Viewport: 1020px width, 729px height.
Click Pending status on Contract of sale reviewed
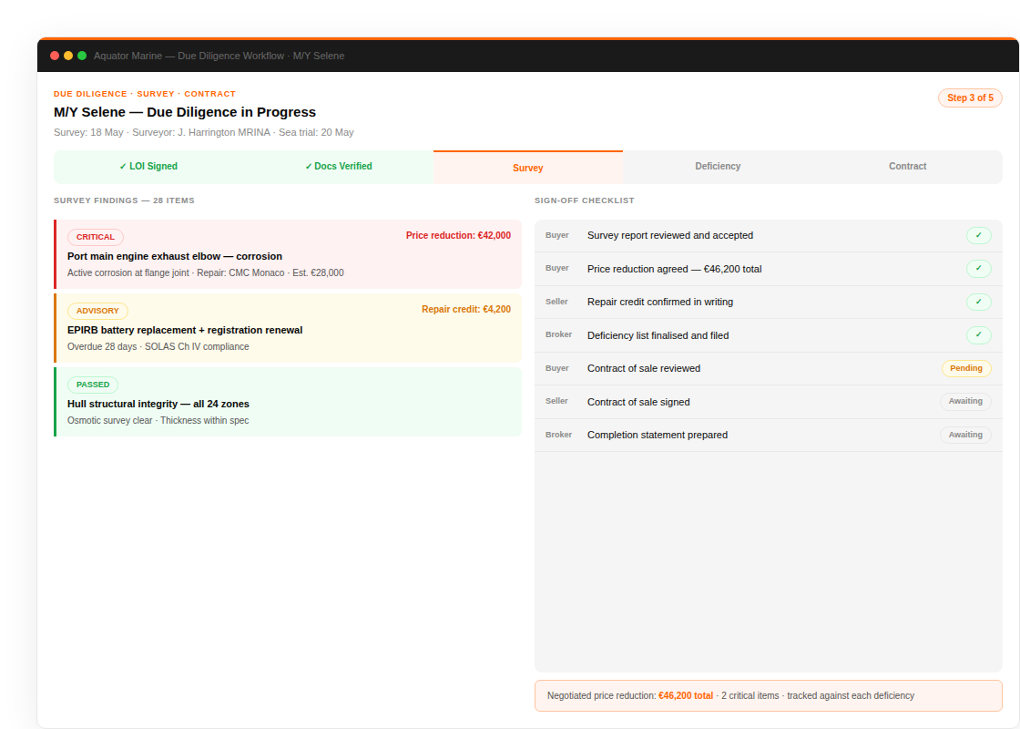coord(966,368)
